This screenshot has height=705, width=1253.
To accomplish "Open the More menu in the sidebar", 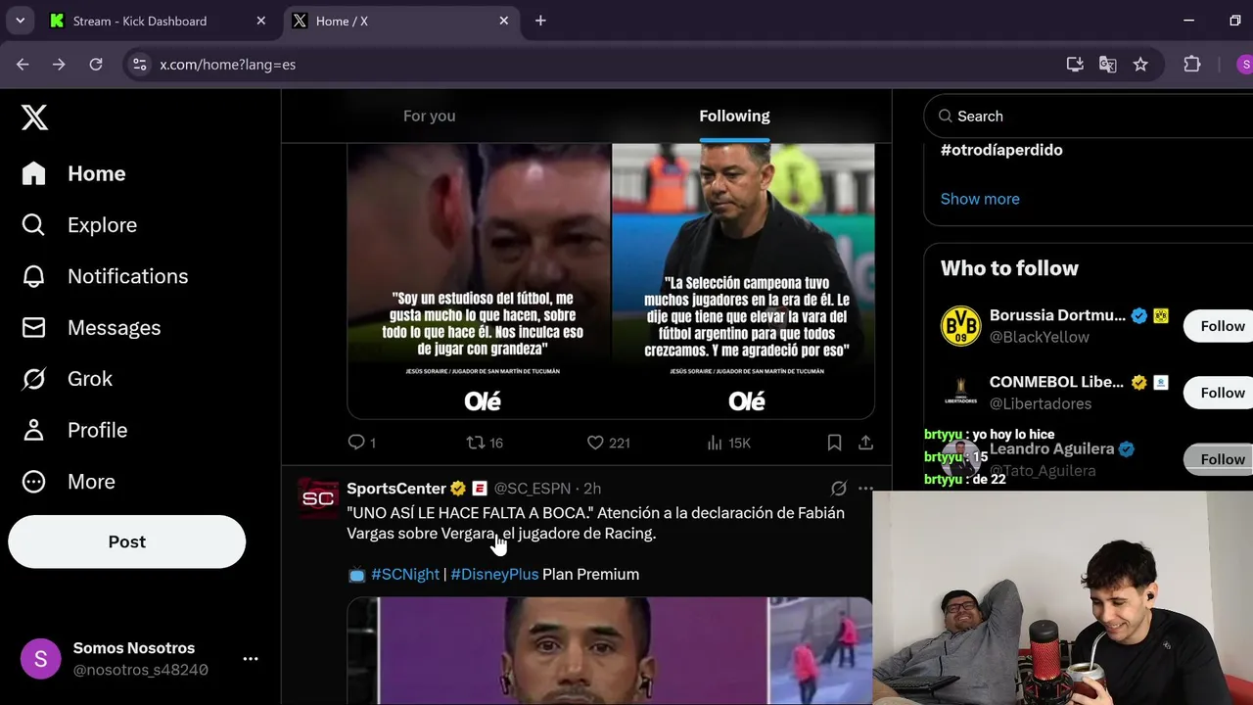I will coord(69,482).
